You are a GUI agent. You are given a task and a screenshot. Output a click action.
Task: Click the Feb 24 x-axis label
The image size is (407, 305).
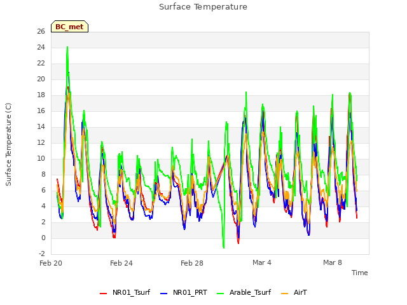[121, 263]
